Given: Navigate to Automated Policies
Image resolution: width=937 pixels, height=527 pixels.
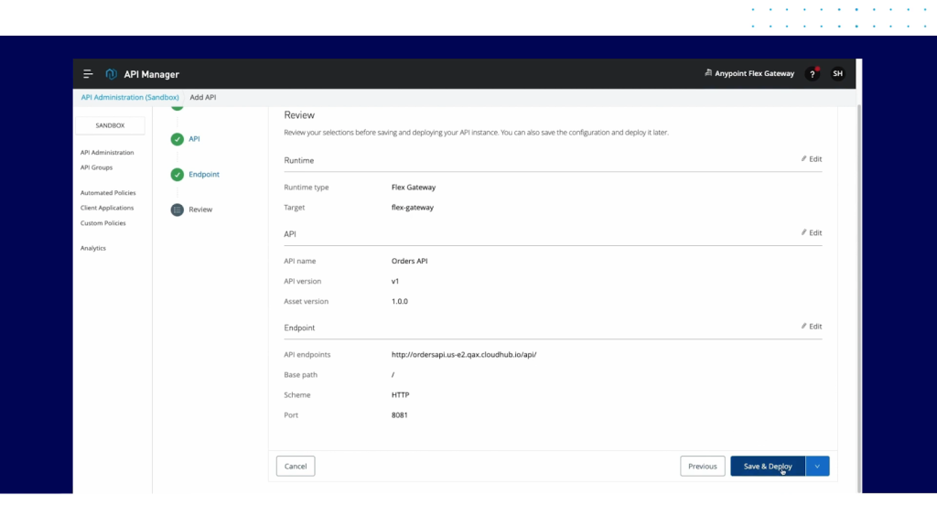Looking at the screenshot, I should (108, 193).
